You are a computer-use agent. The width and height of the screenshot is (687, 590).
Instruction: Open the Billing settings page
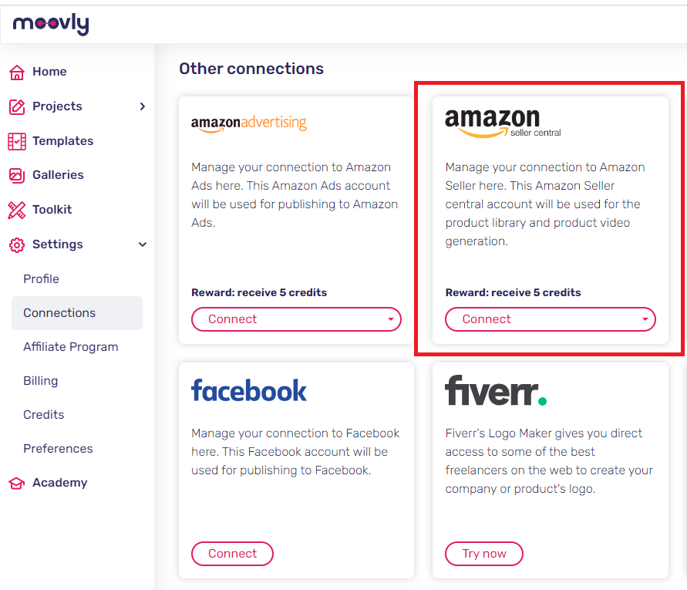40,380
